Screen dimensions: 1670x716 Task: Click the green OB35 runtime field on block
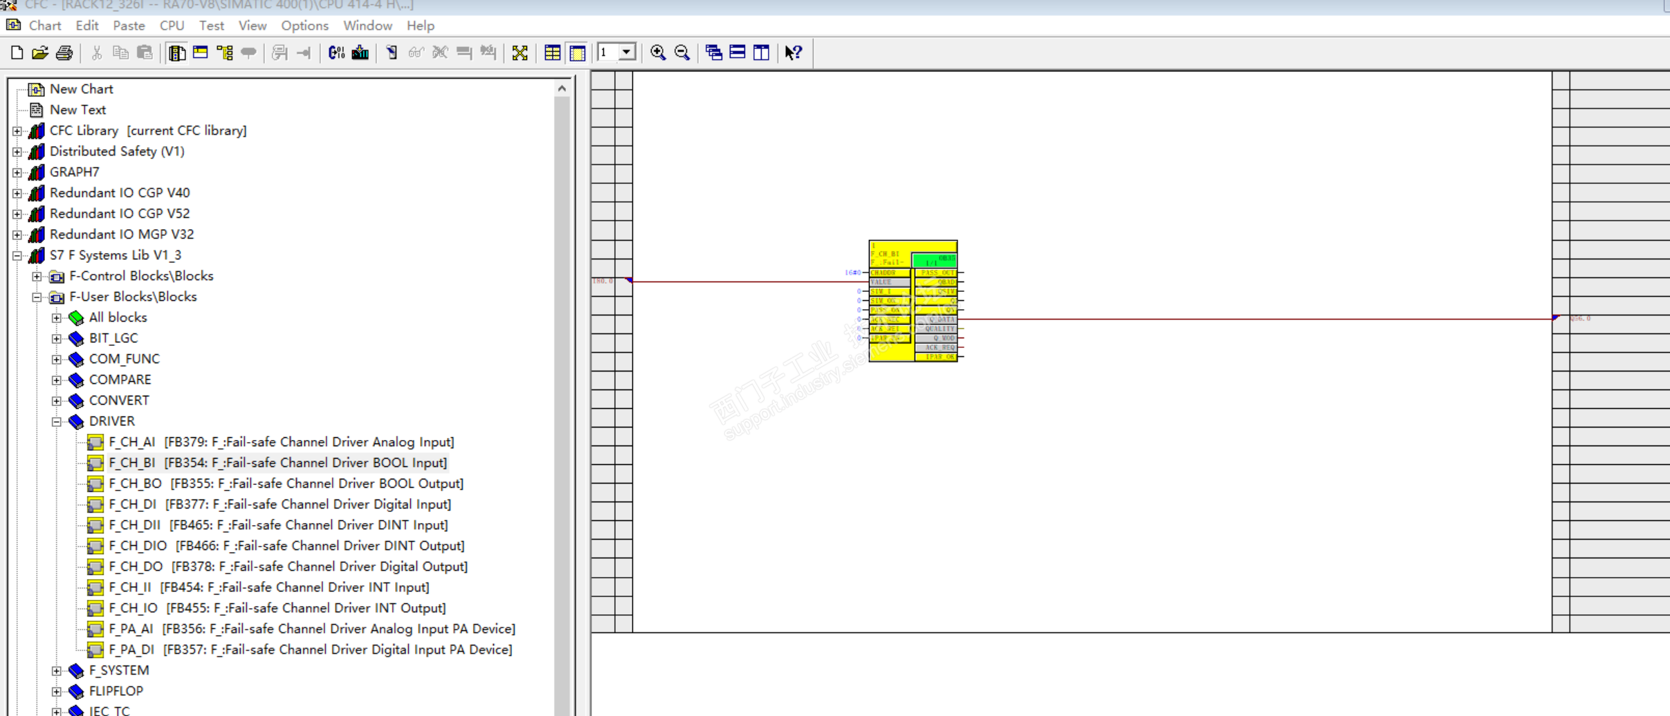click(x=934, y=260)
